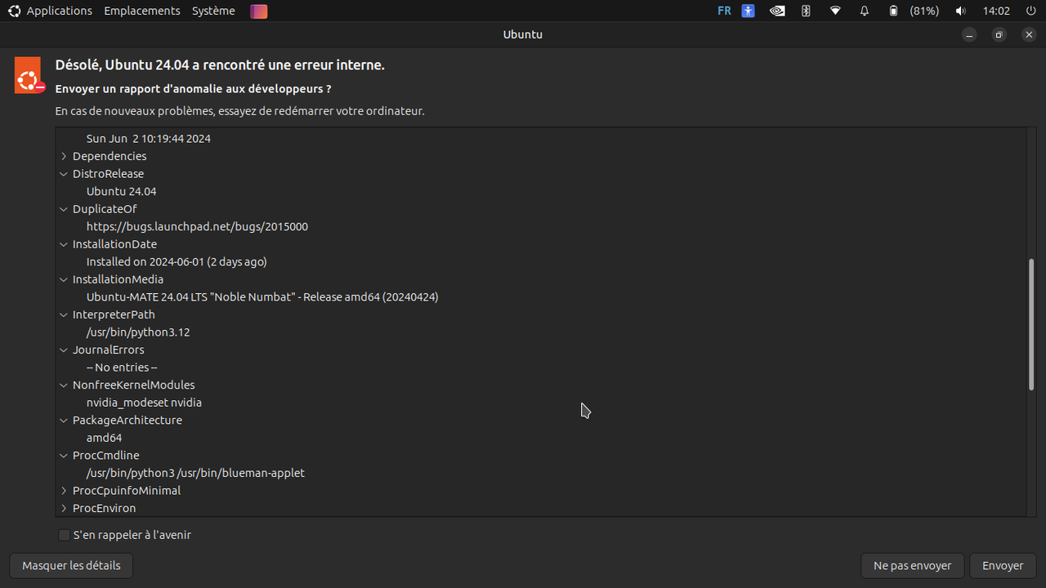Minimize the Ubuntu error dialog
The width and height of the screenshot is (1046, 588).
coord(969,34)
